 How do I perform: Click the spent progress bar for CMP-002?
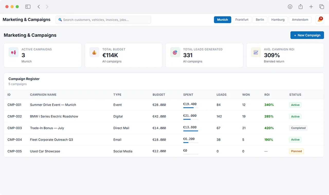pos(191,119)
